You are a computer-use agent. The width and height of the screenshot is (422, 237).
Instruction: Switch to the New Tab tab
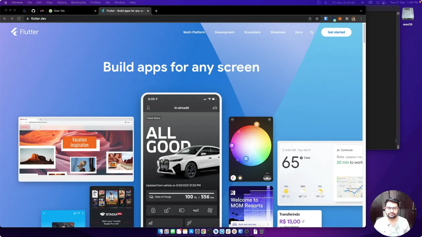73,11
